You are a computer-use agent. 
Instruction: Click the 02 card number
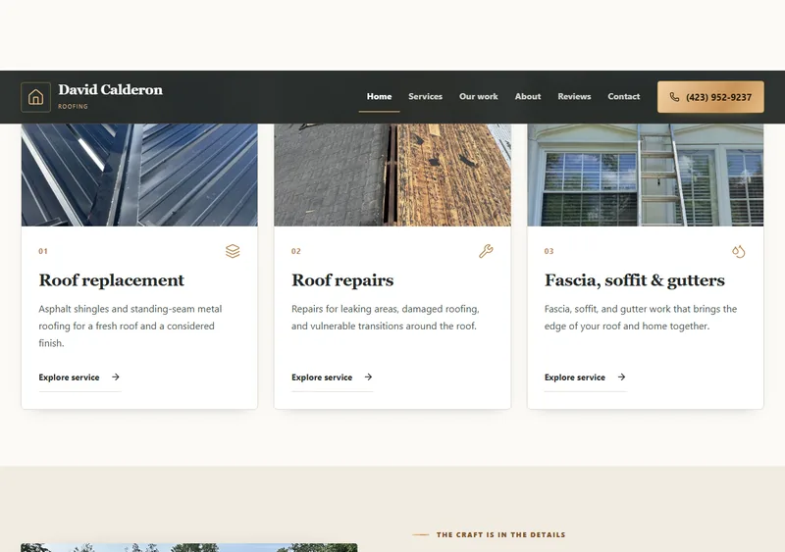coord(296,251)
